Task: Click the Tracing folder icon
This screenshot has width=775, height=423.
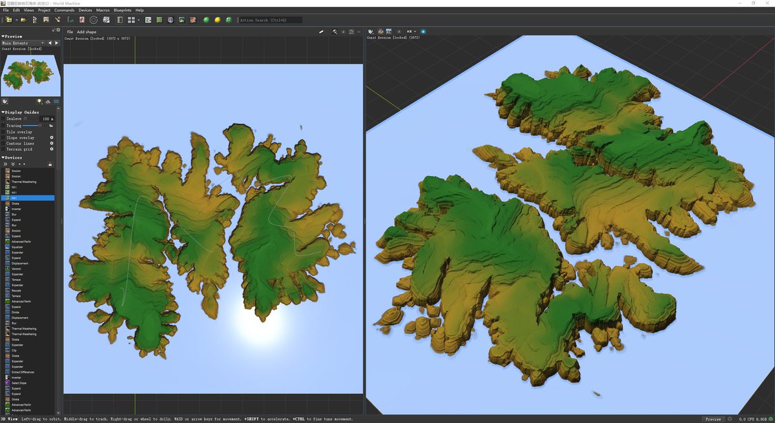Action: pyautogui.click(x=51, y=125)
